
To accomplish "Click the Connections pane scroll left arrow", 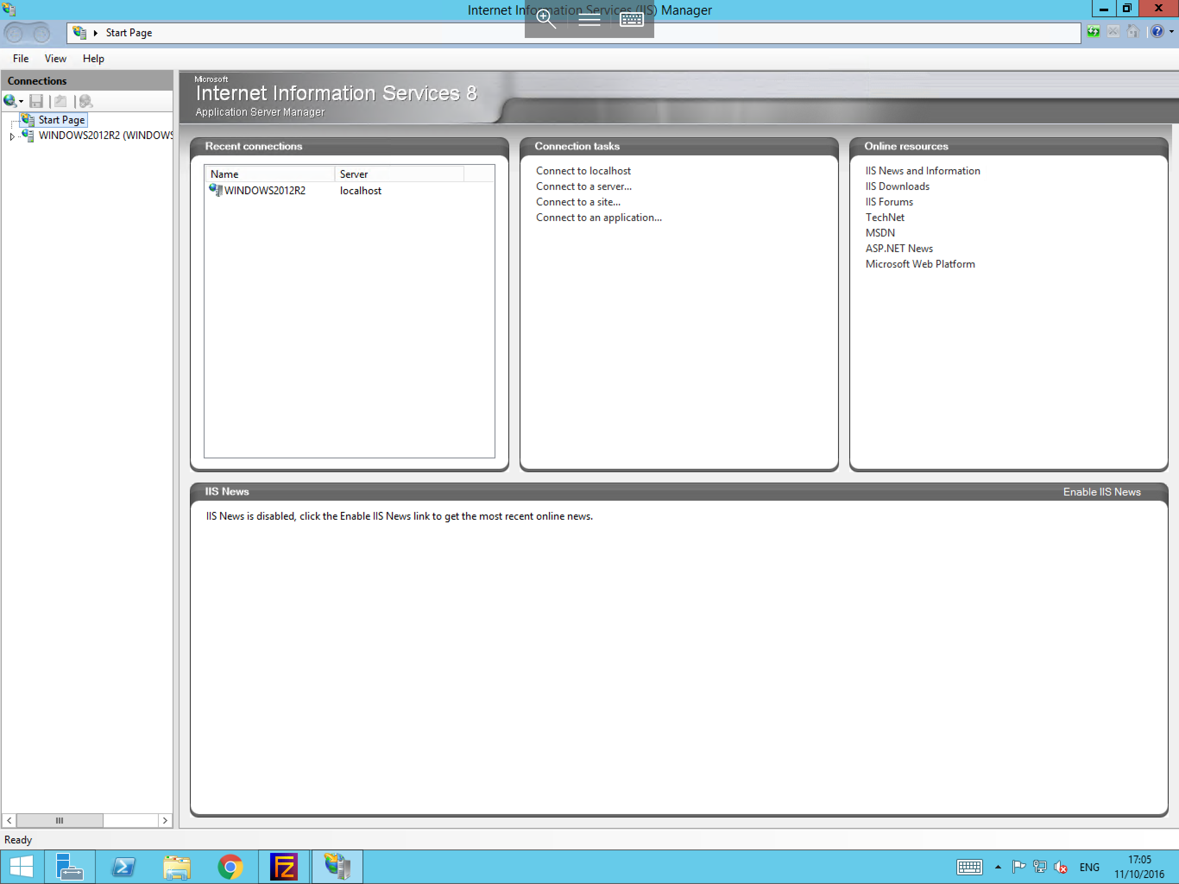I will (9, 821).
